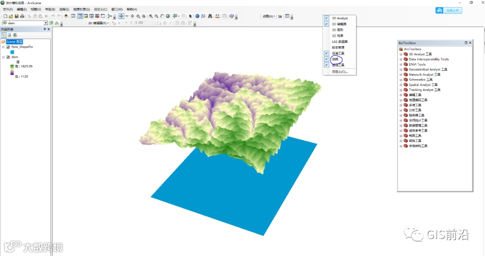Select Geostatistical Analyst 工具 in ArcToolbox

tap(428, 70)
